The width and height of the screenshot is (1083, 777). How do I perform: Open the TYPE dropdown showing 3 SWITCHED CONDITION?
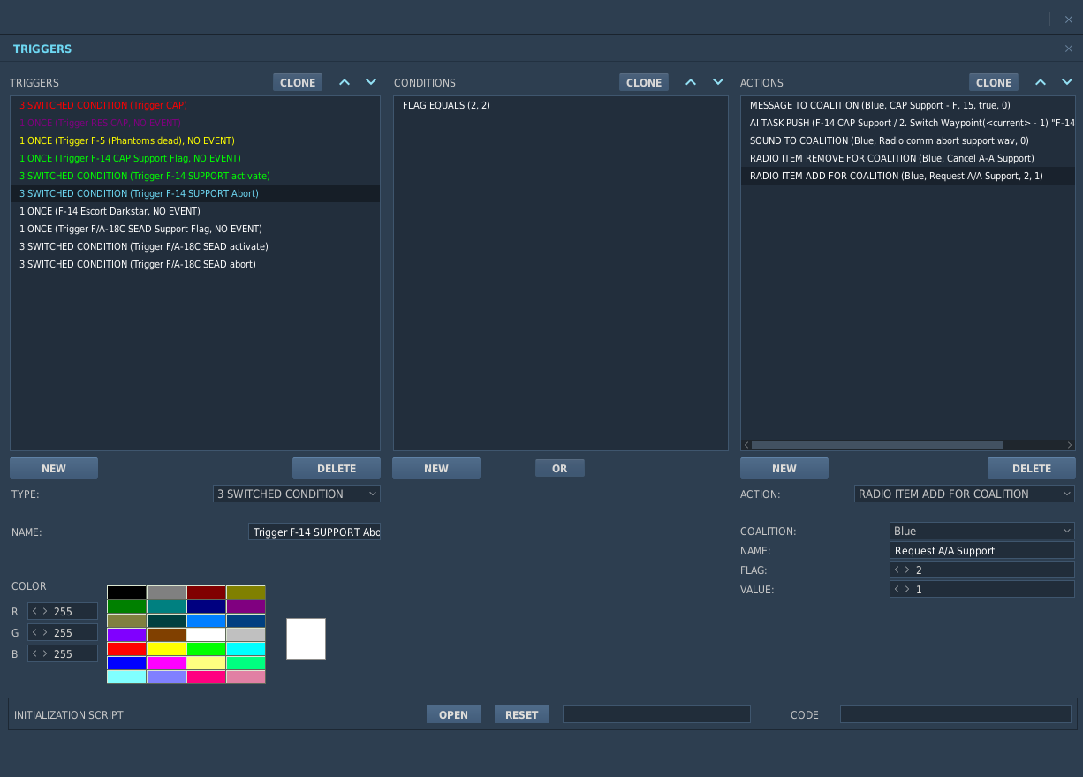pyautogui.click(x=297, y=494)
